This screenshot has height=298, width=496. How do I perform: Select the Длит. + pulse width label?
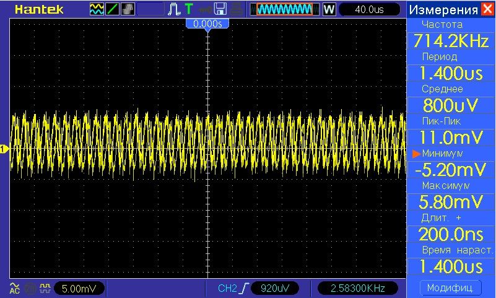point(442,218)
